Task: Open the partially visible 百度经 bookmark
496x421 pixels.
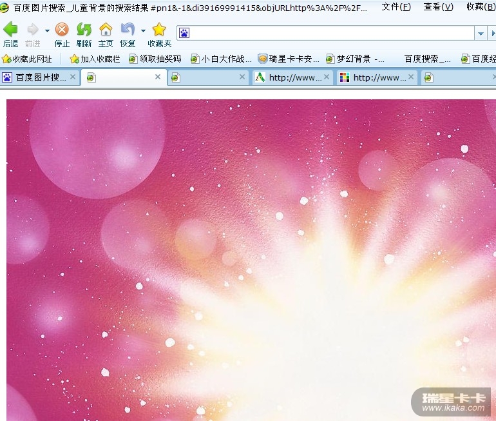Action: pos(478,59)
